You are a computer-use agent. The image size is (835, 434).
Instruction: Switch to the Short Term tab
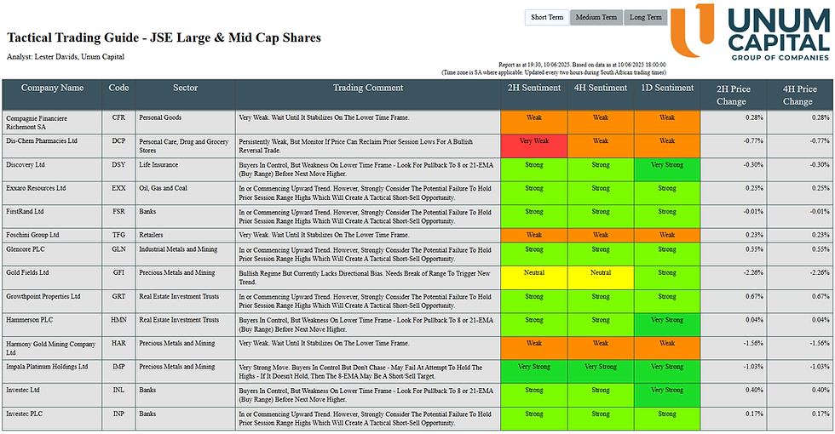click(547, 18)
